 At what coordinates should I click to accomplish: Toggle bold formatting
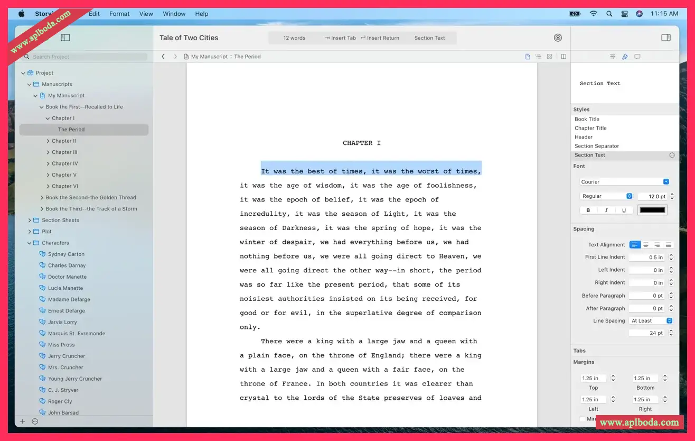point(588,210)
